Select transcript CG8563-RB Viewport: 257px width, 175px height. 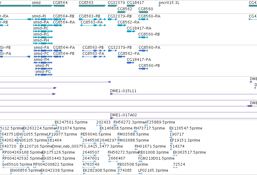pos(92,19)
